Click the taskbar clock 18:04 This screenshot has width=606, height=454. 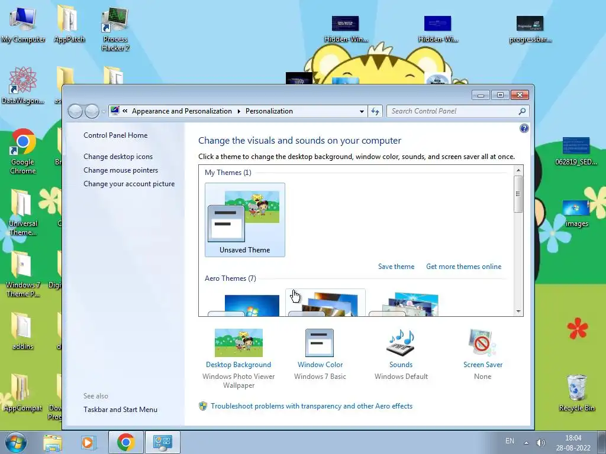click(x=573, y=443)
